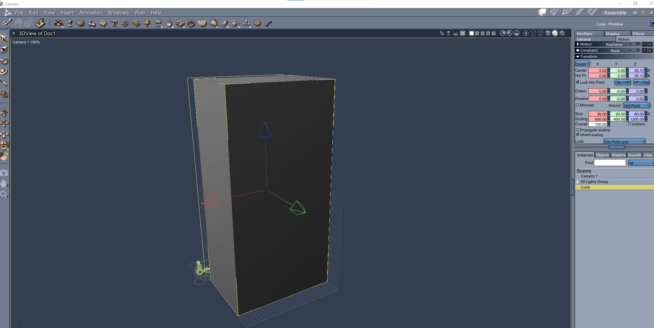Select the Cube item in Scene list

(x=614, y=187)
